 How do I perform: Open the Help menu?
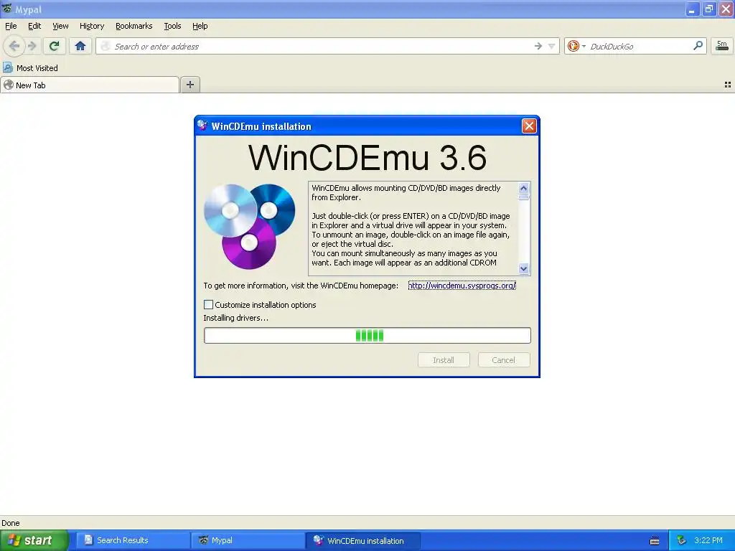coord(200,26)
